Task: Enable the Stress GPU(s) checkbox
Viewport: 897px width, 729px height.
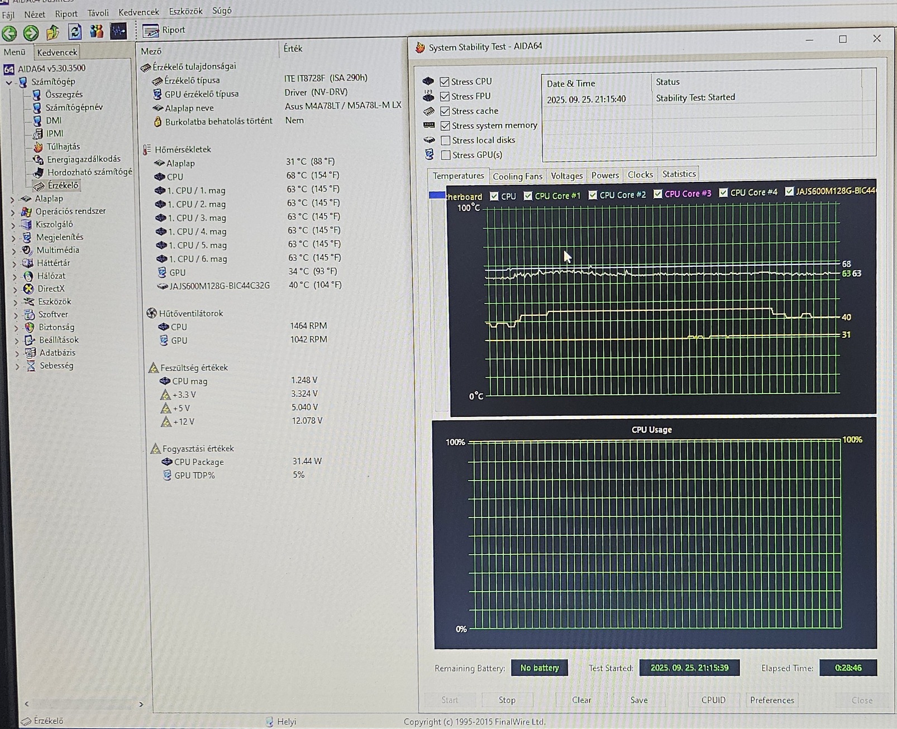Action: pos(446,155)
